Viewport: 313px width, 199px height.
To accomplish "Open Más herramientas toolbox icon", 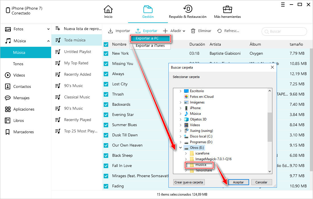I will coord(227,9).
